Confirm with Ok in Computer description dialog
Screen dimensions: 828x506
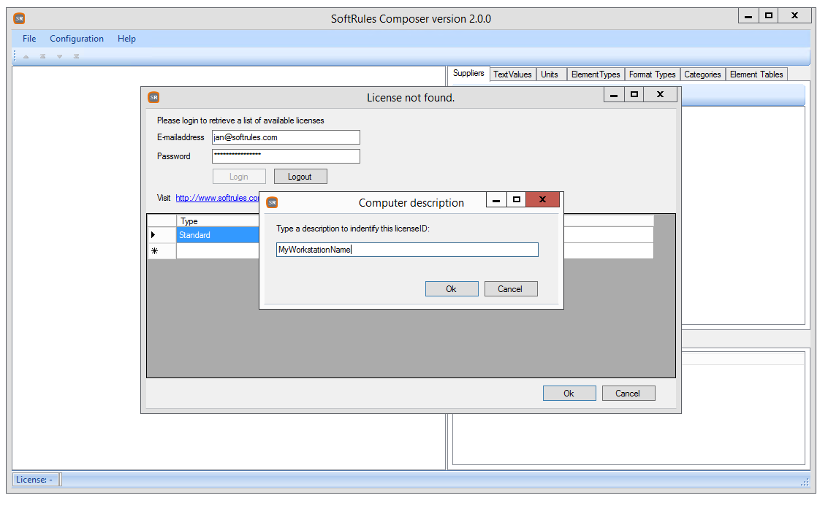(452, 288)
